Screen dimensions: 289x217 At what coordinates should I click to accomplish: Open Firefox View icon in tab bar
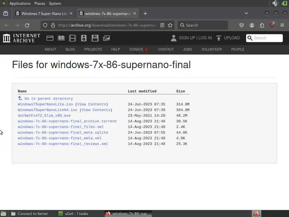tap(6, 14)
